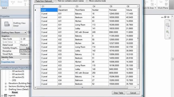This screenshot has height=97, width=174.
Task: Click the Zoom in Region icon on navigation bar
Action: click(x=167, y=32)
